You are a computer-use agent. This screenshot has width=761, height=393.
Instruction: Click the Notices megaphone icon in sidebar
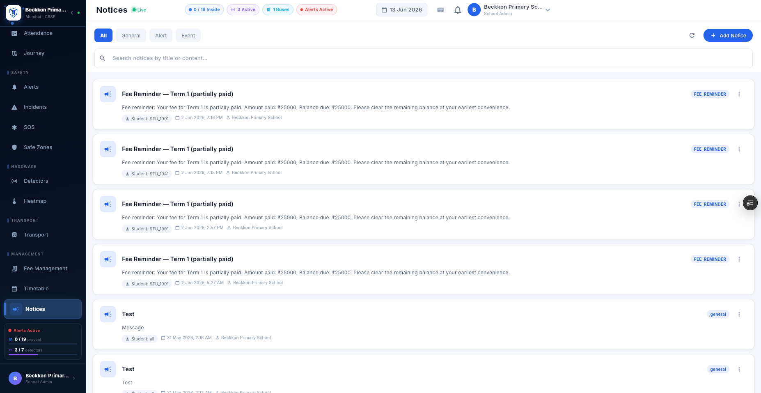pos(16,309)
